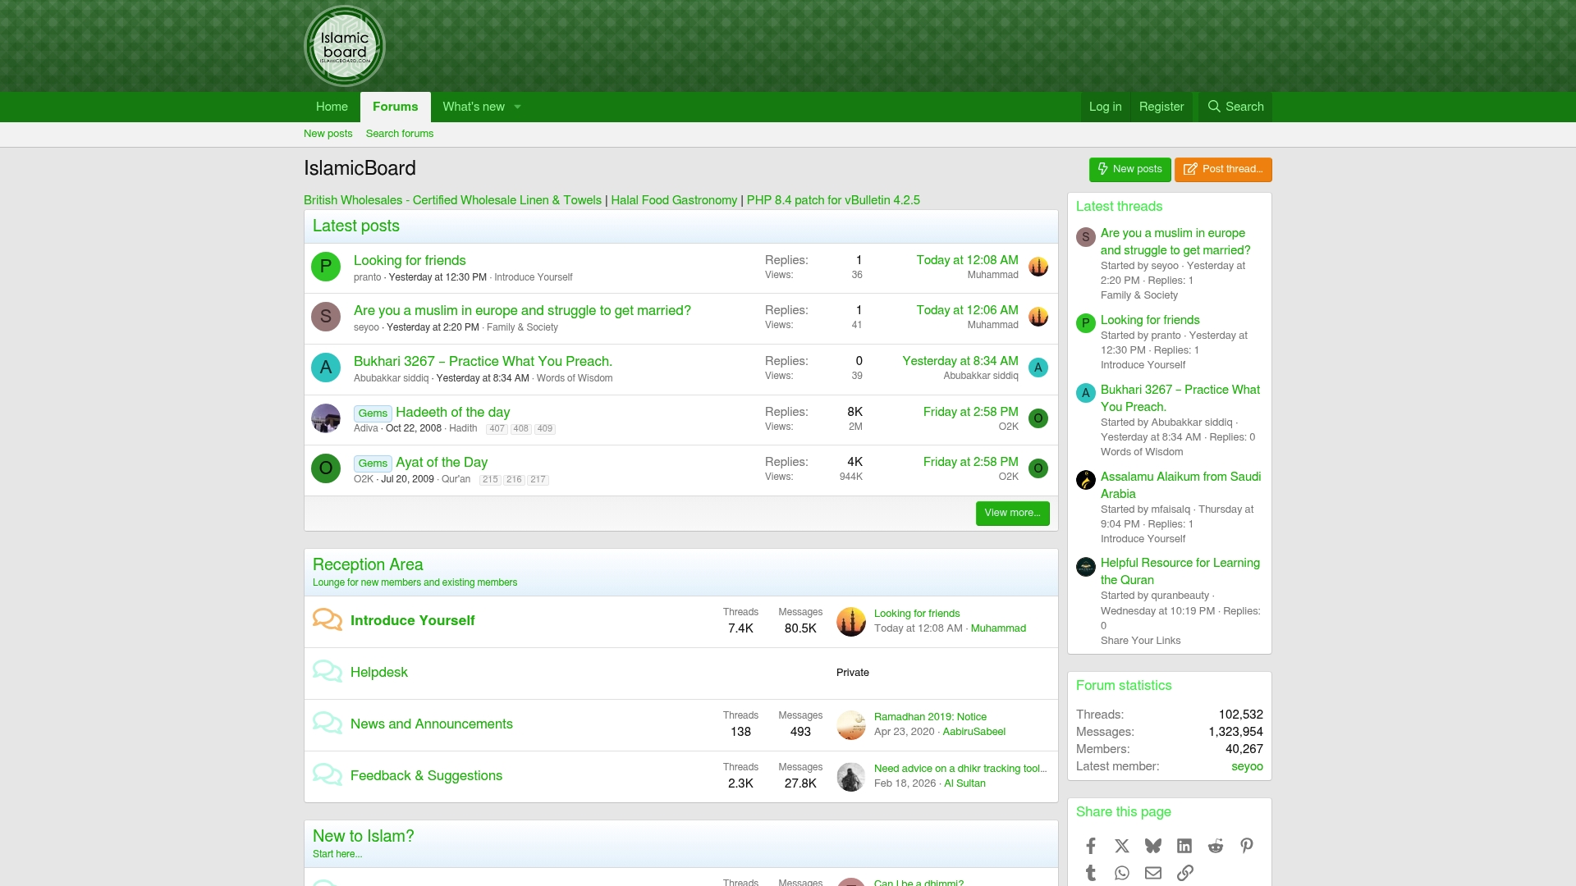Screen dimensions: 1576x886
Task: Open Muhammad's avatar on Looking for friends row
Action: (x=1038, y=267)
